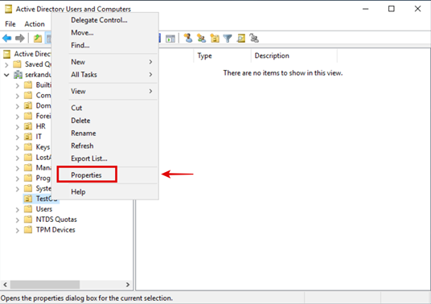Expand the HR organizational unit
Screen dimensions: 431x304
point(18,127)
